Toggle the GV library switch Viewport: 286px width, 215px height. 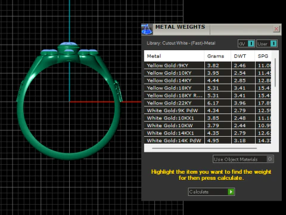pos(246,44)
